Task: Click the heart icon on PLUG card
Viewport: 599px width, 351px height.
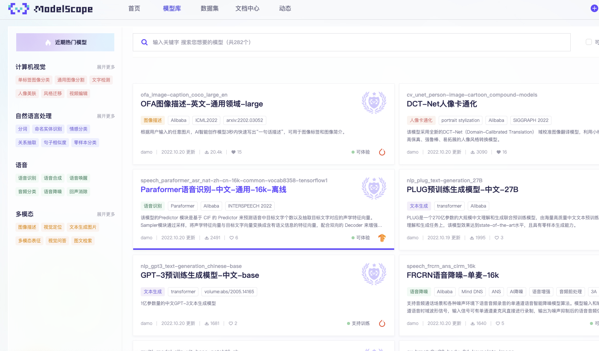Action: pos(497,238)
